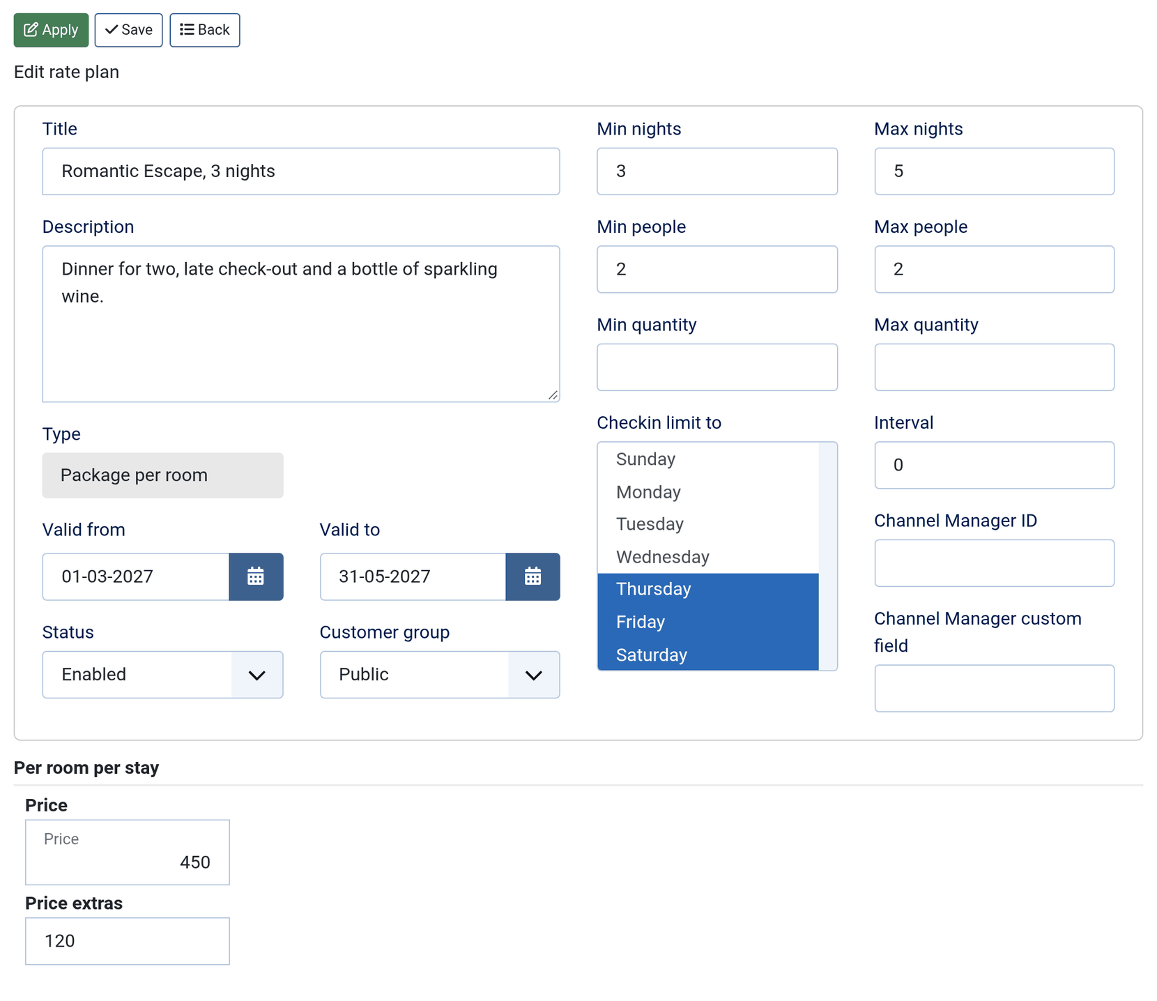Image resolution: width=1157 pixels, height=1001 pixels.
Task: Click the Max nights field
Action: [x=994, y=171]
